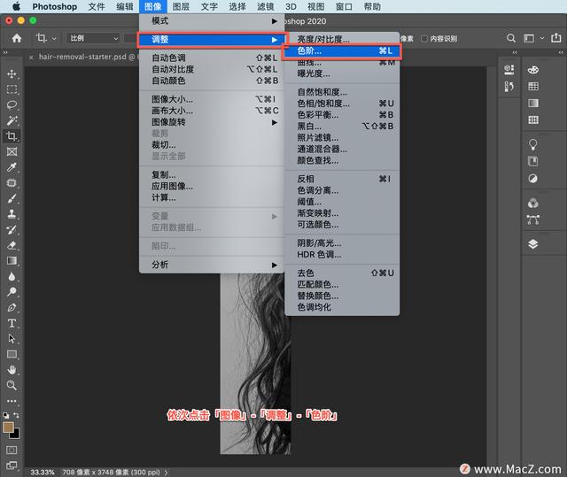Click the foreground color swatch
Screen dimensions: 567x477
click(x=8, y=427)
